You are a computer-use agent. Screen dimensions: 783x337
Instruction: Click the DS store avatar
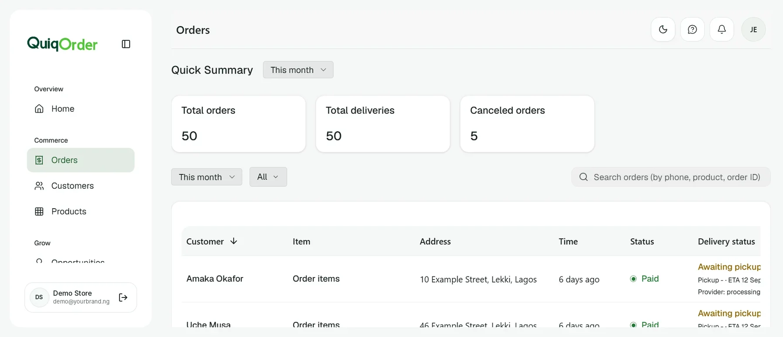(x=39, y=297)
